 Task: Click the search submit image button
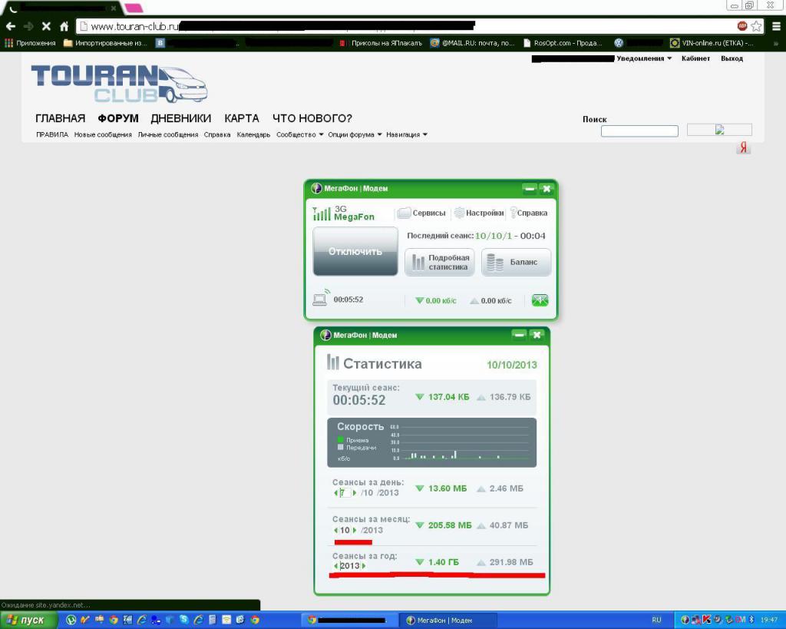click(x=719, y=130)
